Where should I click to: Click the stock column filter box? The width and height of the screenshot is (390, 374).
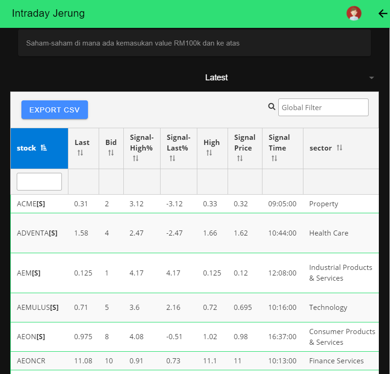click(39, 182)
